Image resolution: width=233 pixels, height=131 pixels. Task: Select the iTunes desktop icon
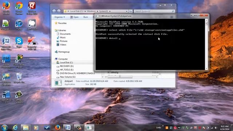(19, 25)
